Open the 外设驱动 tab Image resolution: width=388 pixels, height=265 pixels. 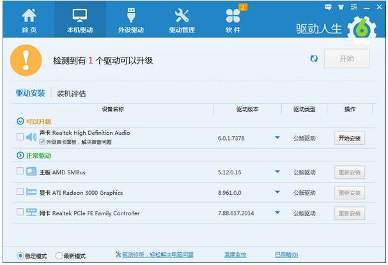pos(131,20)
